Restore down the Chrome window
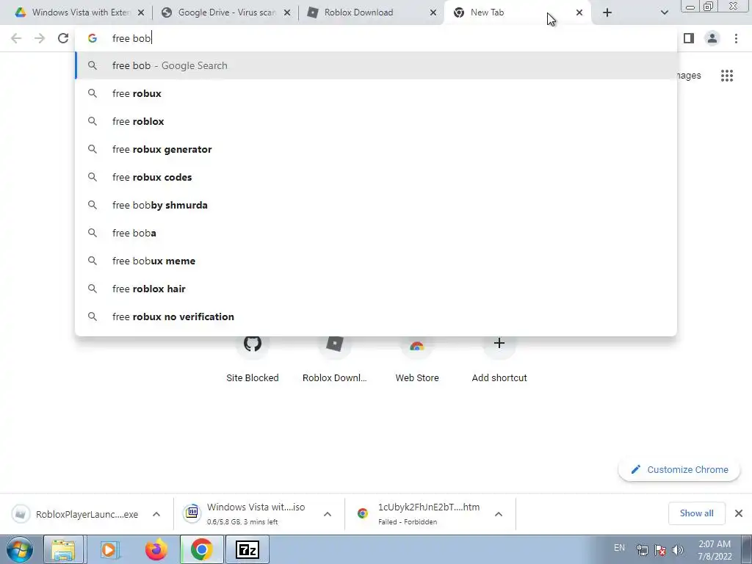Screen dimensions: 752x564 [x=709, y=7]
